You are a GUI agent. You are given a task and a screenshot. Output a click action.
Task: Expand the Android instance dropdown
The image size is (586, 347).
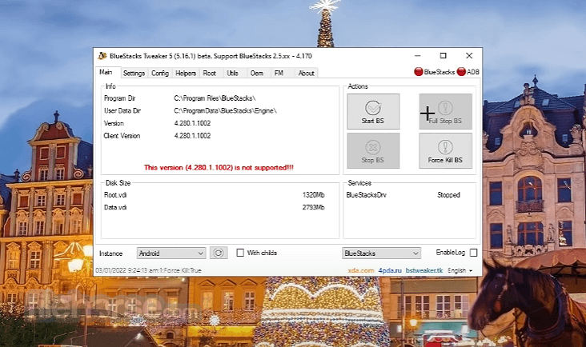[x=171, y=253]
